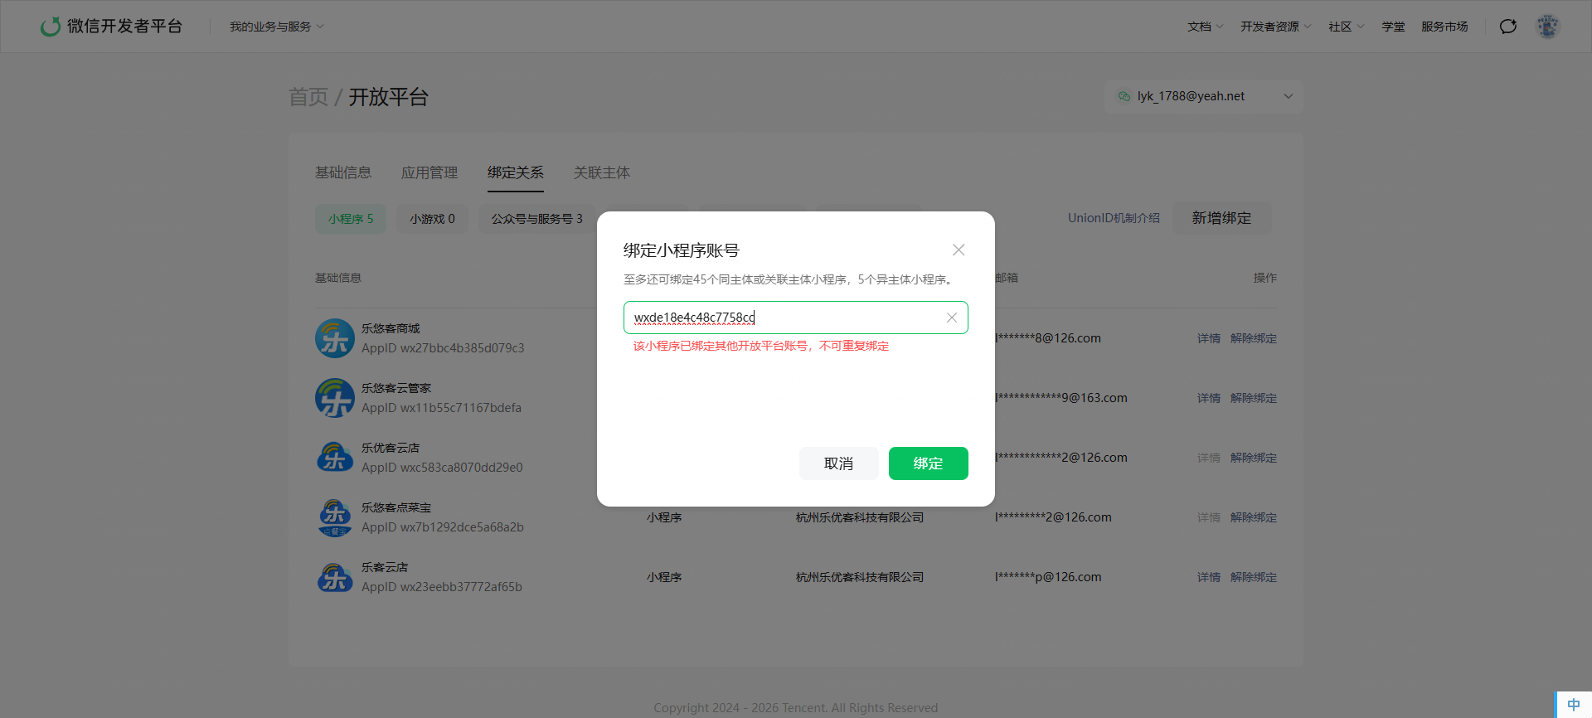Select the 绑定关系 tab
Image resolution: width=1592 pixels, height=718 pixels.
tap(516, 172)
